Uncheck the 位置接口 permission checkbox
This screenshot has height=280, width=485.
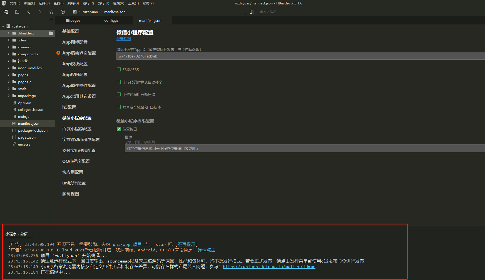click(x=119, y=129)
